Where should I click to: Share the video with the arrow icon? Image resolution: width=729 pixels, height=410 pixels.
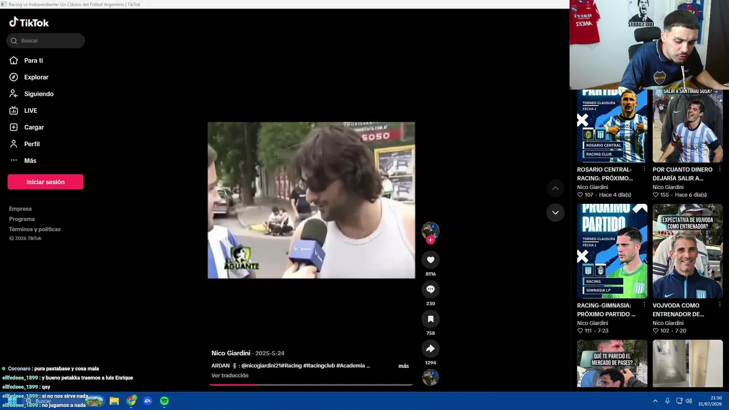tap(431, 348)
